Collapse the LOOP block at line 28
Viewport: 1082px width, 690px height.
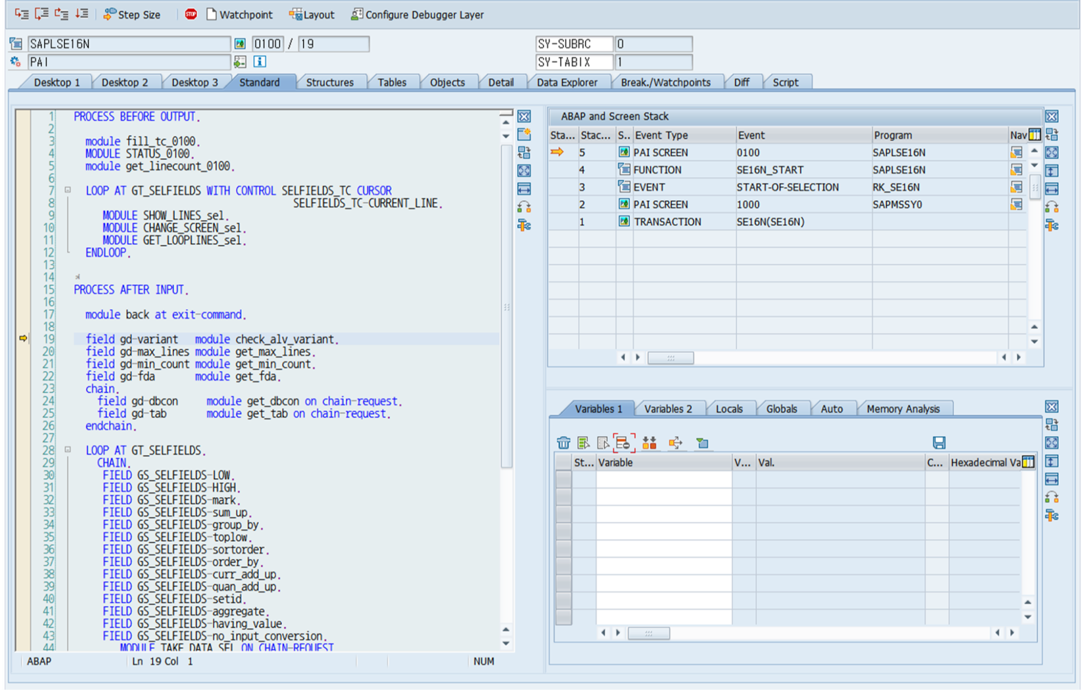click(68, 450)
